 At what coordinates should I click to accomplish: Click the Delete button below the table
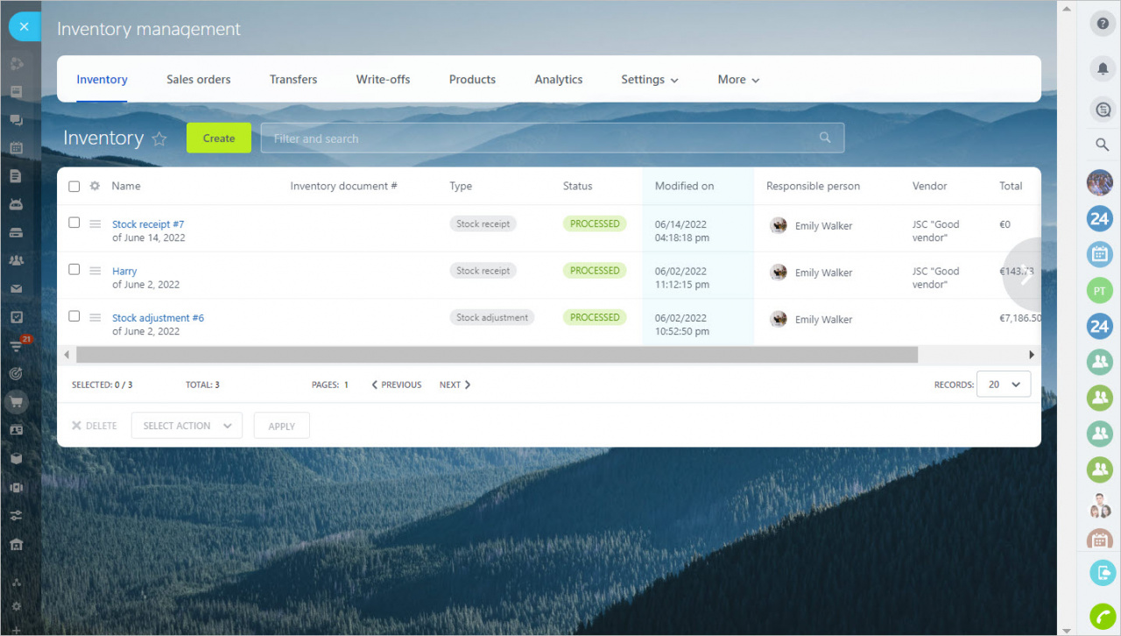(95, 426)
